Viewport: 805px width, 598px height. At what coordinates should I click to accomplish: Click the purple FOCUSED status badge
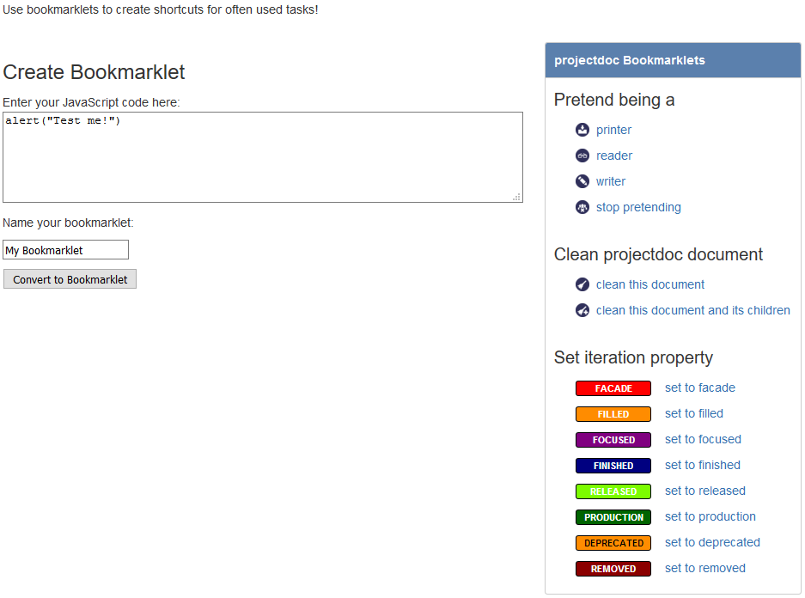point(613,440)
